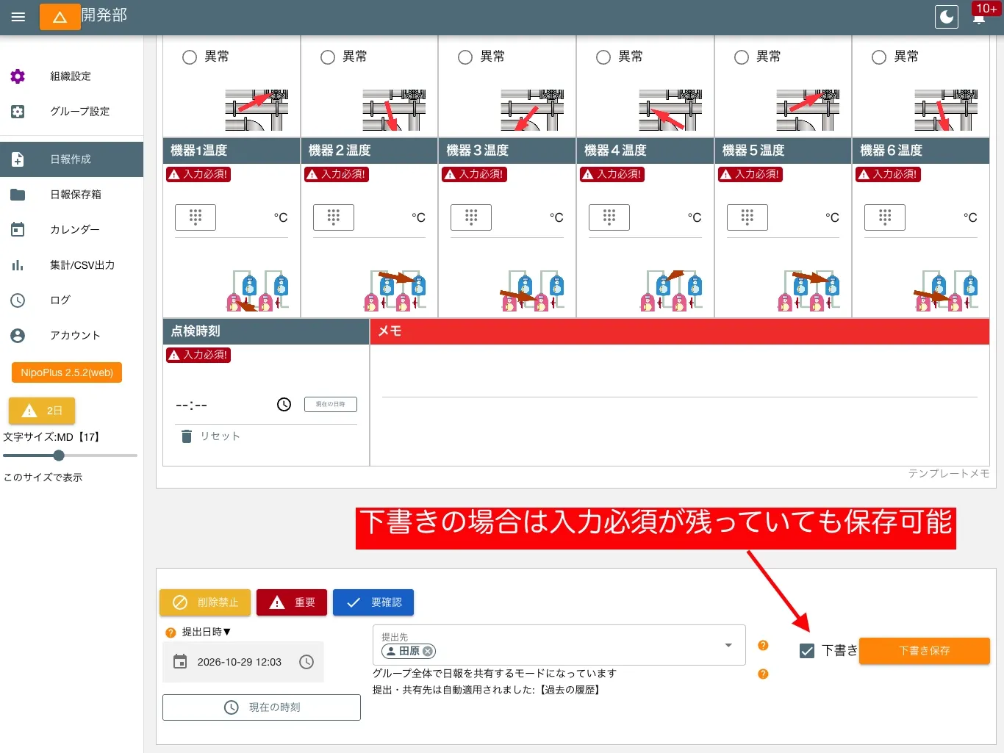
Task: Select 異常 radio in first column
Action: point(190,57)
